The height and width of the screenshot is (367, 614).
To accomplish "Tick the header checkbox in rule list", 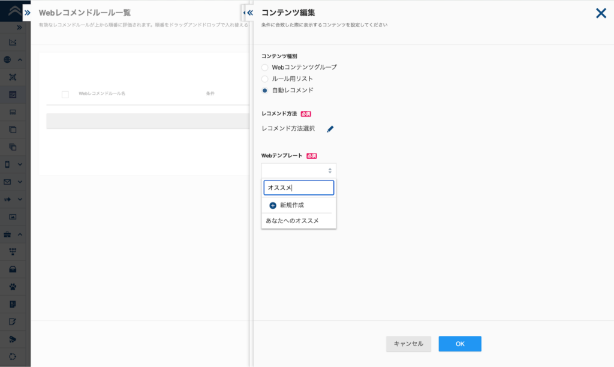I will click(x=65, y=94).
